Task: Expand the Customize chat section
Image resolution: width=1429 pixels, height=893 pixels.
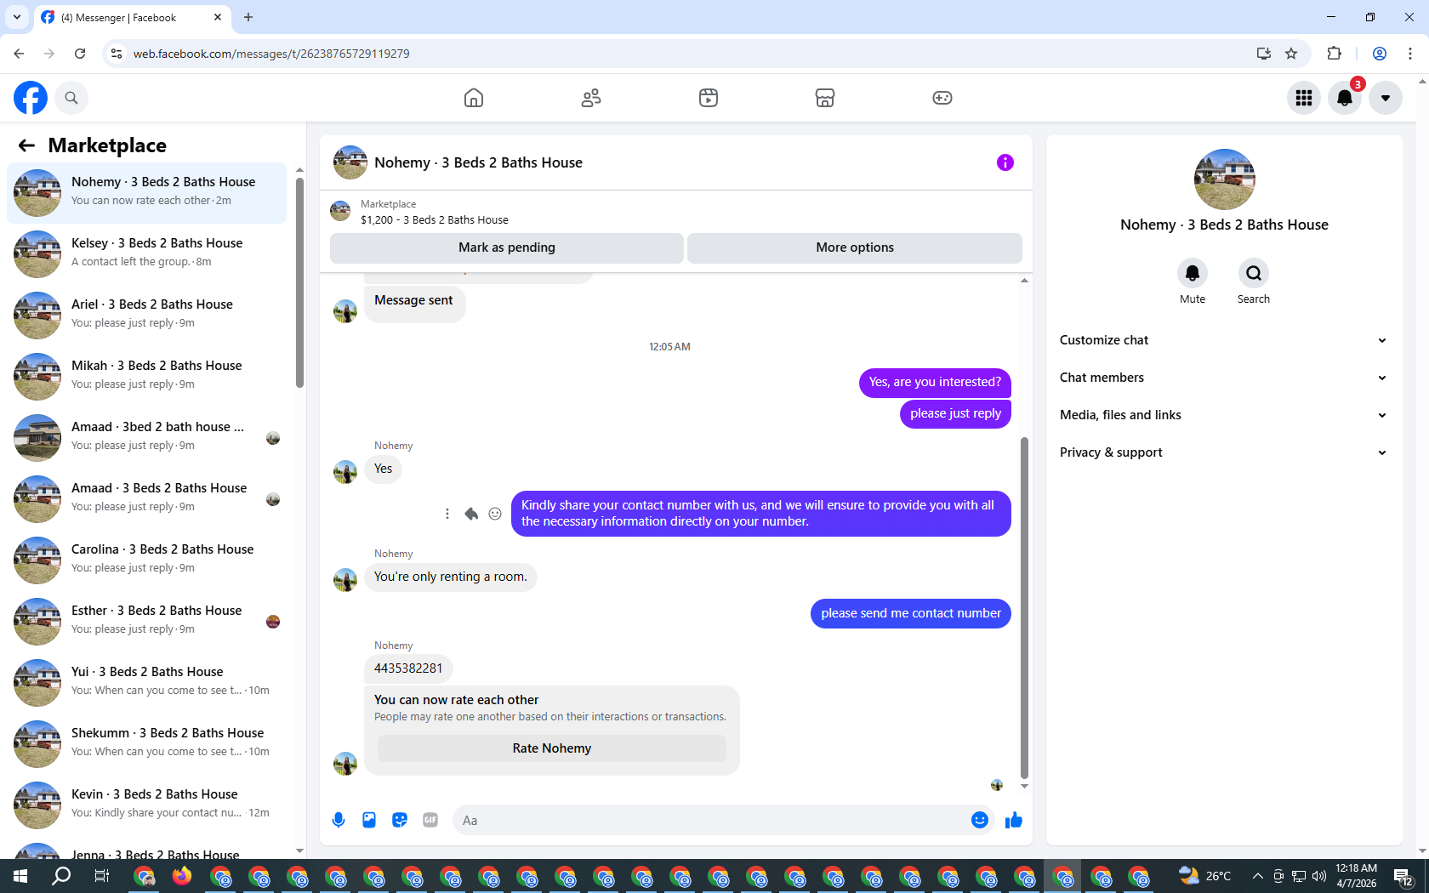Action: click(x=1223, y=340)
